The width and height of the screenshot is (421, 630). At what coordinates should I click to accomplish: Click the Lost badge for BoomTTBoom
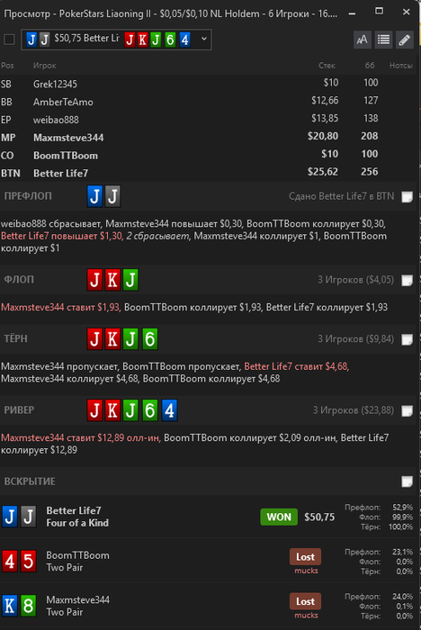tap(305, 557)
